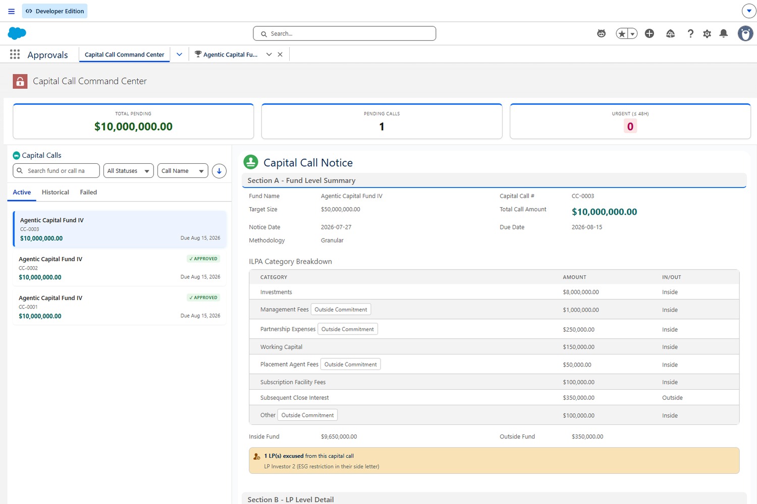Open the All Statuses filter dropdown
This screenshot has height=504, width=757.
pyautogui.click(x=128, y=171)
